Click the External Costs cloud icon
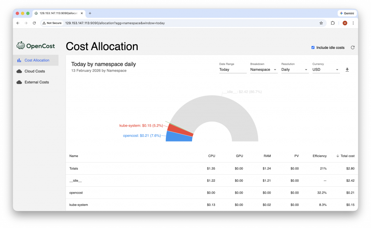The height and width of the screenshot is (228, 371). 19,82
